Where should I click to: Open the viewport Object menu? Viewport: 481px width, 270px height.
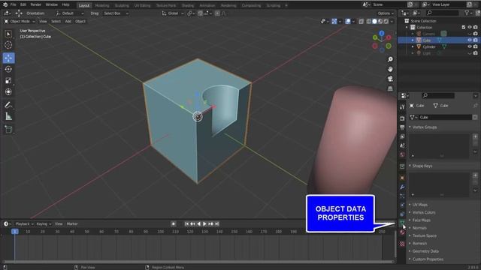pos(80,22)
